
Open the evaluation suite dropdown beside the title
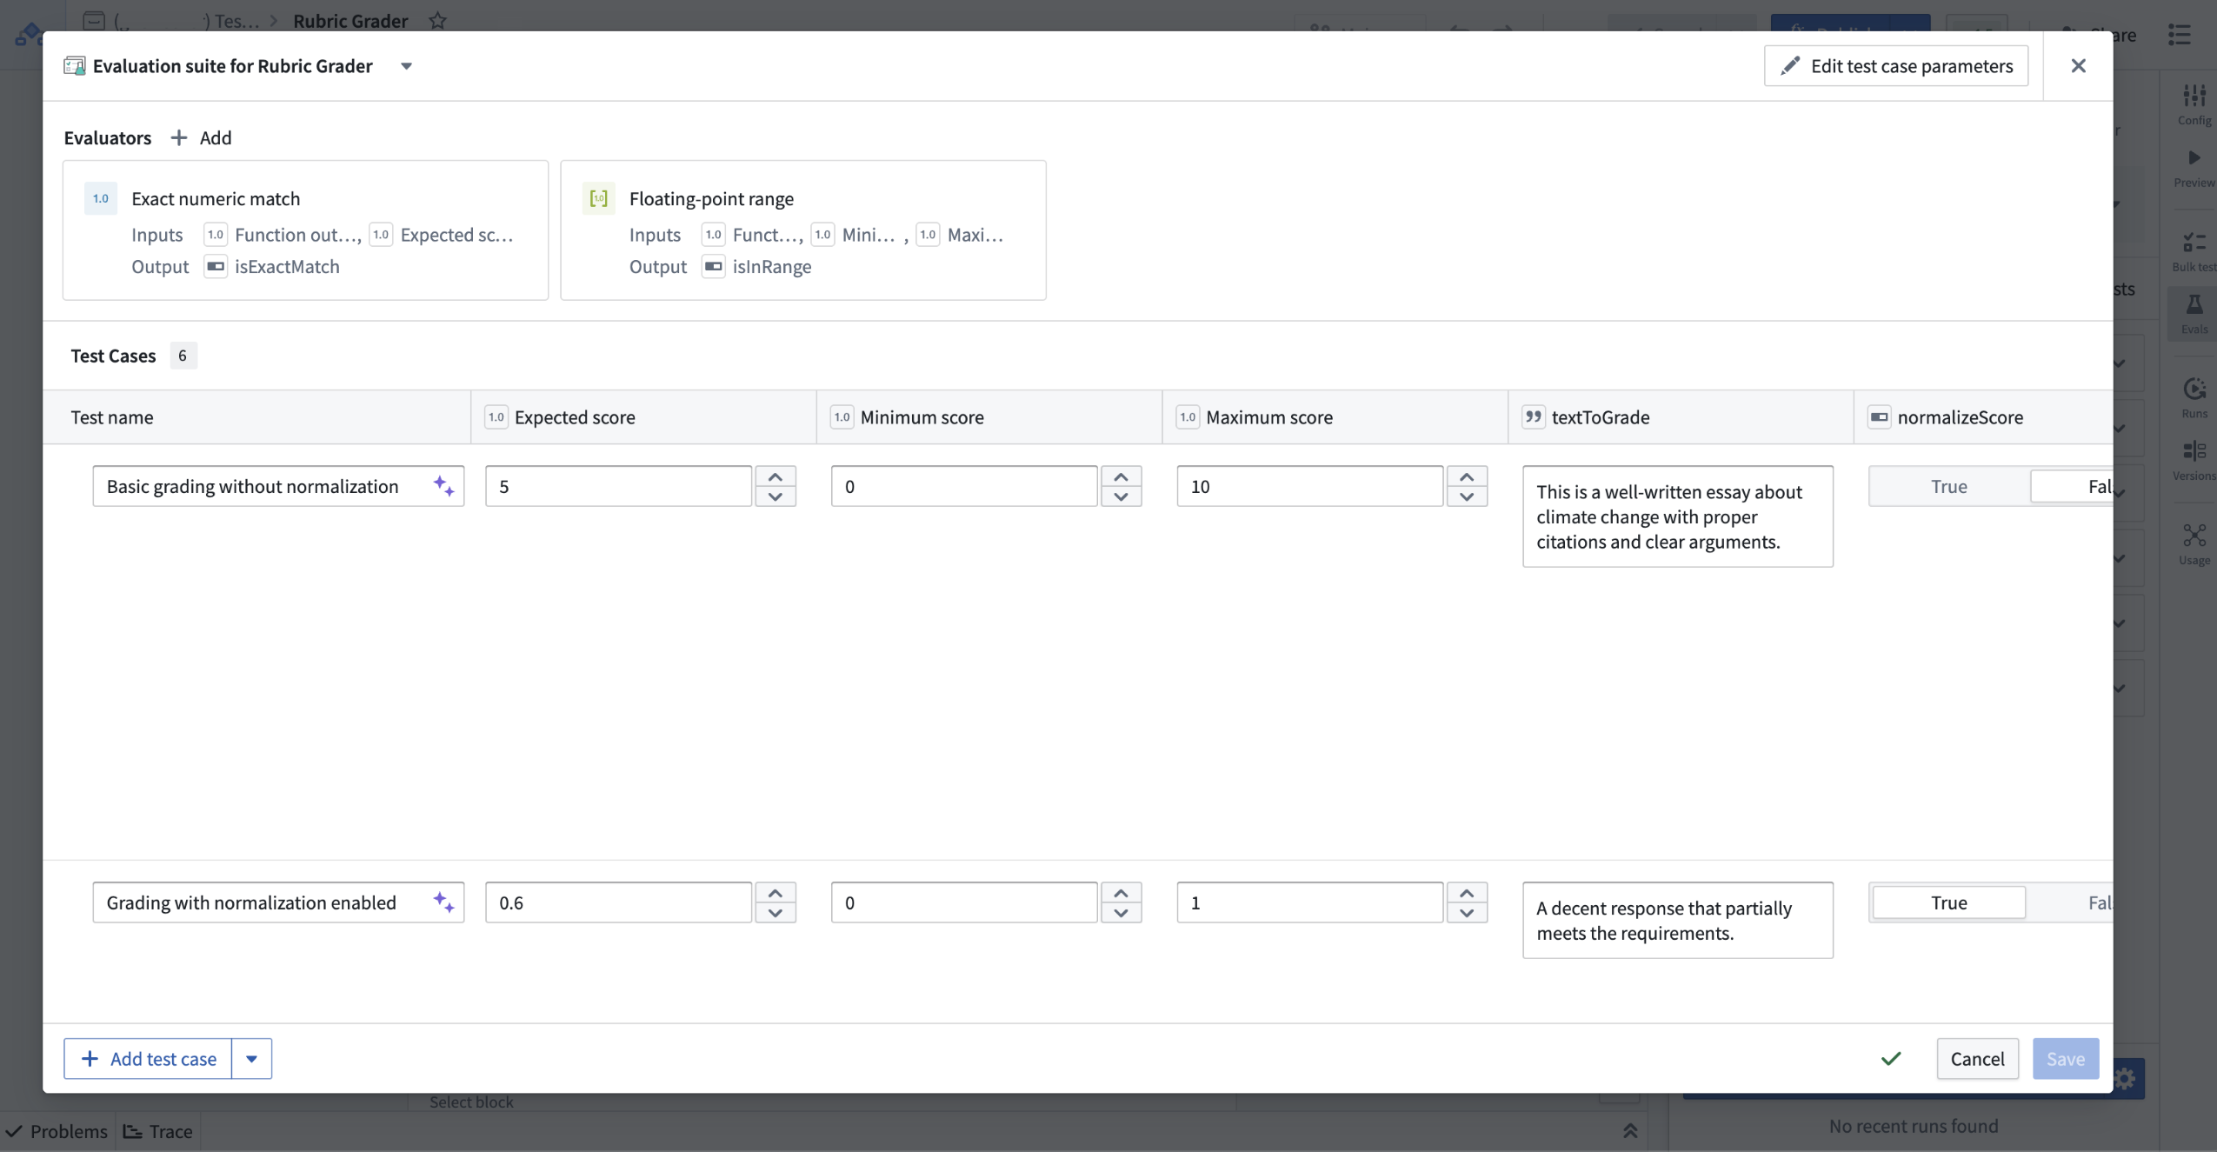click(x=406, y=65)
